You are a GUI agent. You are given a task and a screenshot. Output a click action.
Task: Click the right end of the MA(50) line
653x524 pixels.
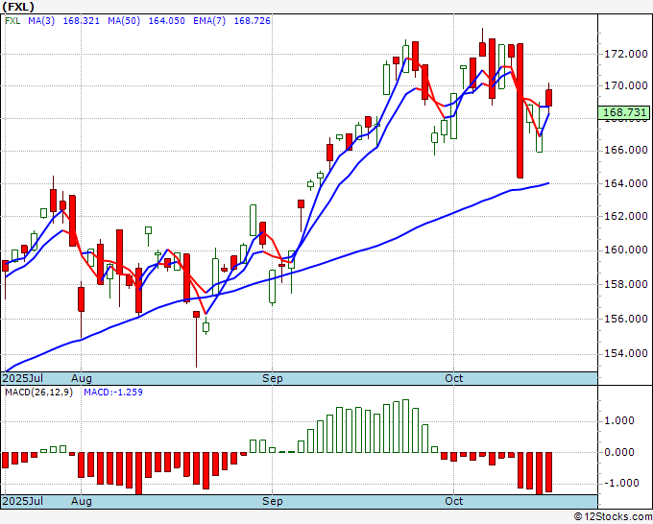549,183
